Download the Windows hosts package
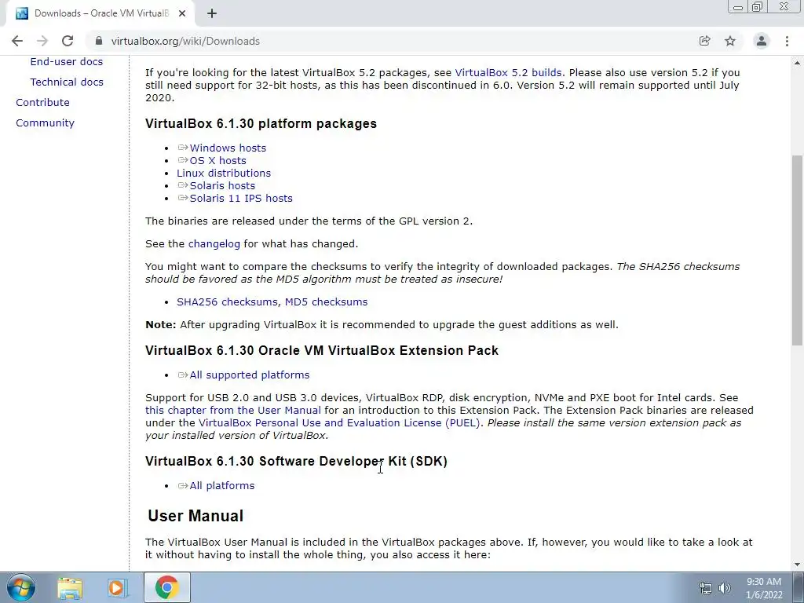This screenshot has height=603, width=804. pyautogui.click(x=228, y=148)
